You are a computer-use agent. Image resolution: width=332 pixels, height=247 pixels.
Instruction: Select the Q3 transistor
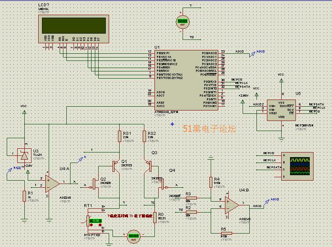coord(149,166)
